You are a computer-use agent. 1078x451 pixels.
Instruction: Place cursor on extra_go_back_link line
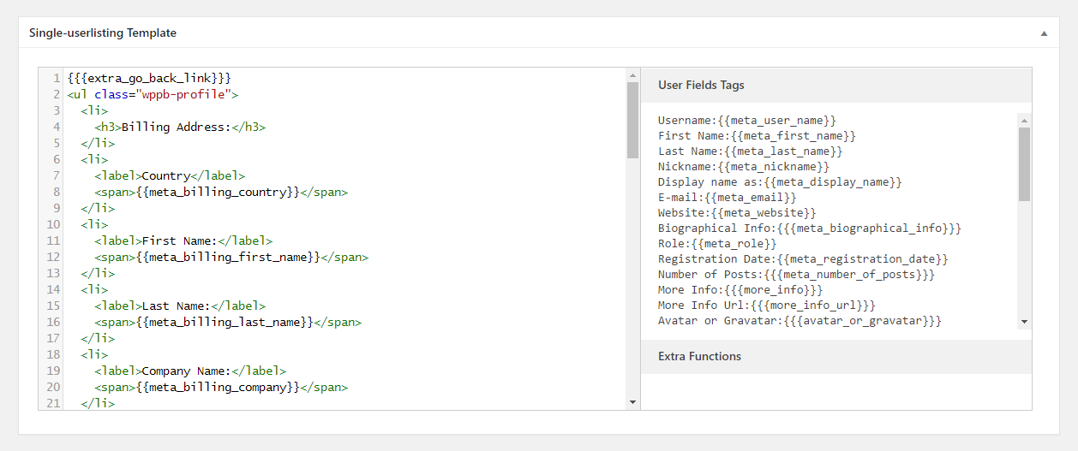(x=149, y=78)
